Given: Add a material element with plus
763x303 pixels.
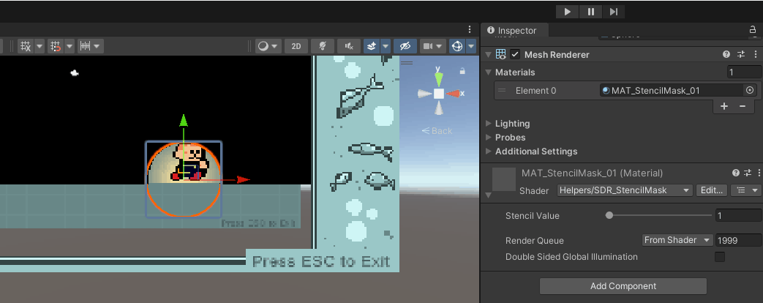Looking at the screenshot, I should tap(724, 106).
